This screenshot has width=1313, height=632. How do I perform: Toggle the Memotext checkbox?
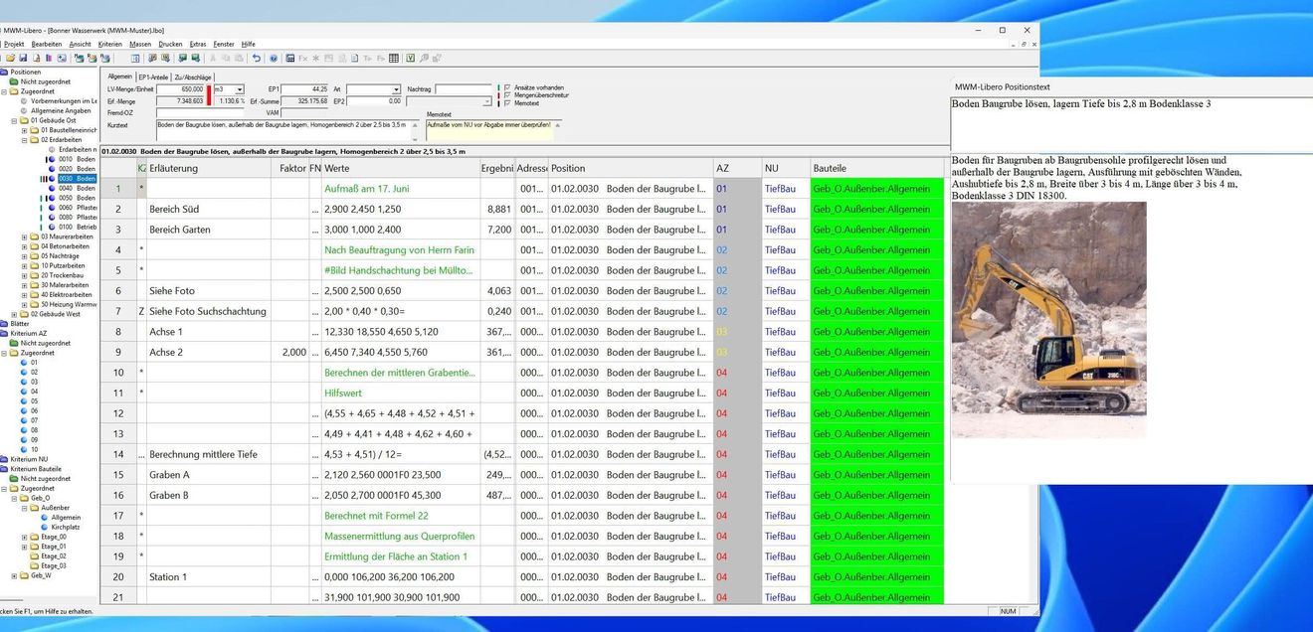tap(508, 103)
